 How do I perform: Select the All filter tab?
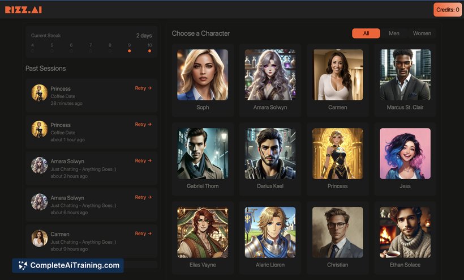pos(366,33)
